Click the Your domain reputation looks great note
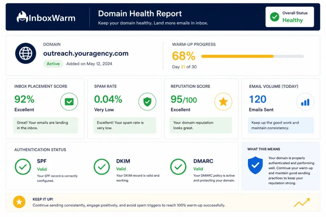 201,125
